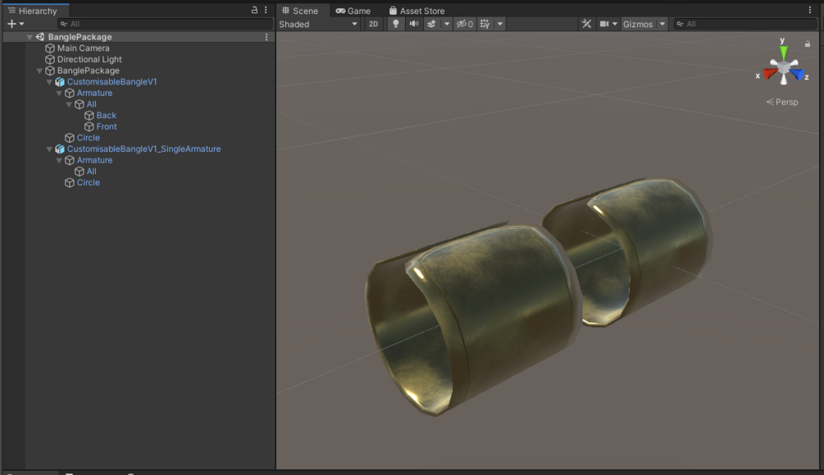The height and width of the screenshot is (475, 824).
Task: Open the BanglePackage scene row options
Action: pyautogui.click(x=266, y=37)
